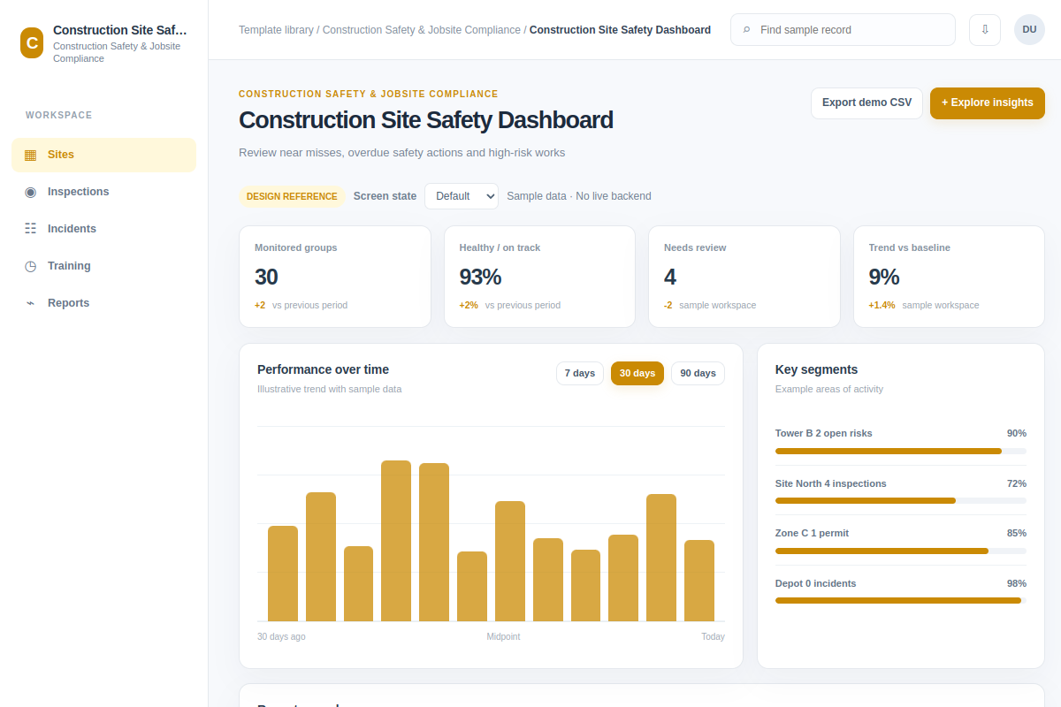Click 'Site North 4 inspections' label

(831, 483)
